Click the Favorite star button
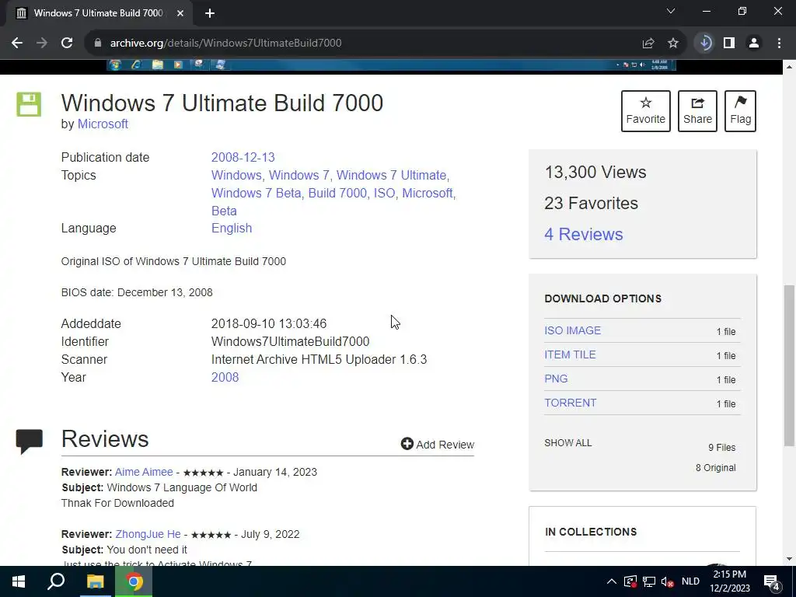 click(646, 111)
